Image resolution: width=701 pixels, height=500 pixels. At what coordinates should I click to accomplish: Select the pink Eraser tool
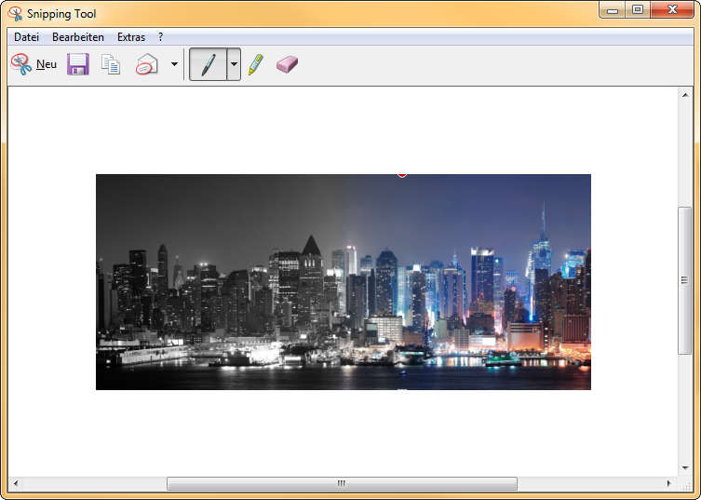(x=287, y=64)
